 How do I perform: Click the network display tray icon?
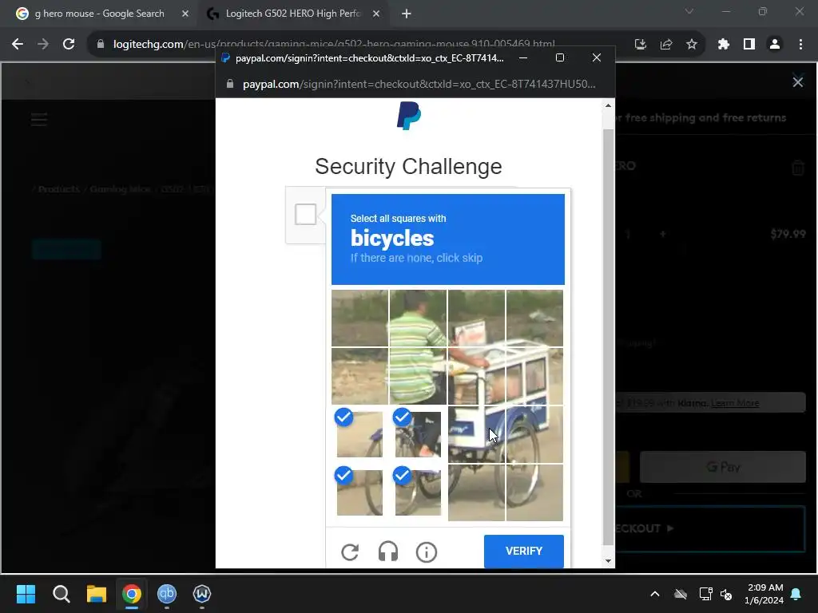[705, 594]
